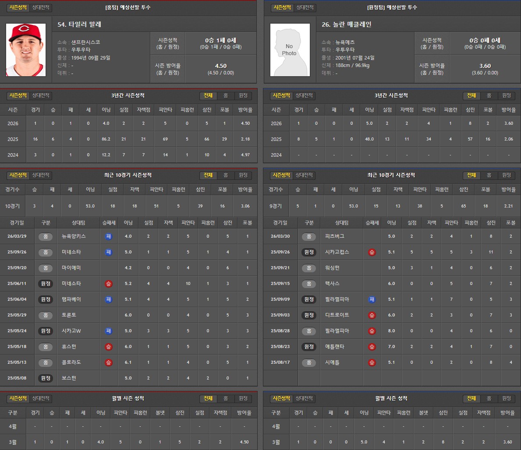The width and height of the screenshot is (521, 450).
Task: Select 홈 filter in away pitcher's 월별 시즌 성적
Action: point(489,398)
